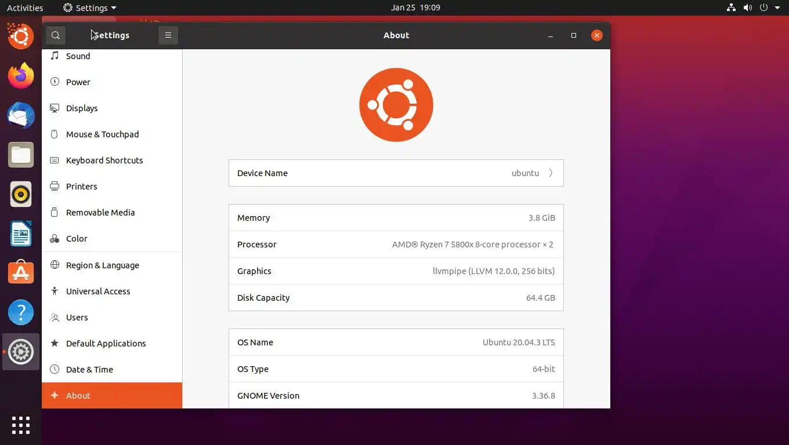Click the Users icon in sidebar
Viewport: 789px width, 445px height.
click(x=55, y=317)
